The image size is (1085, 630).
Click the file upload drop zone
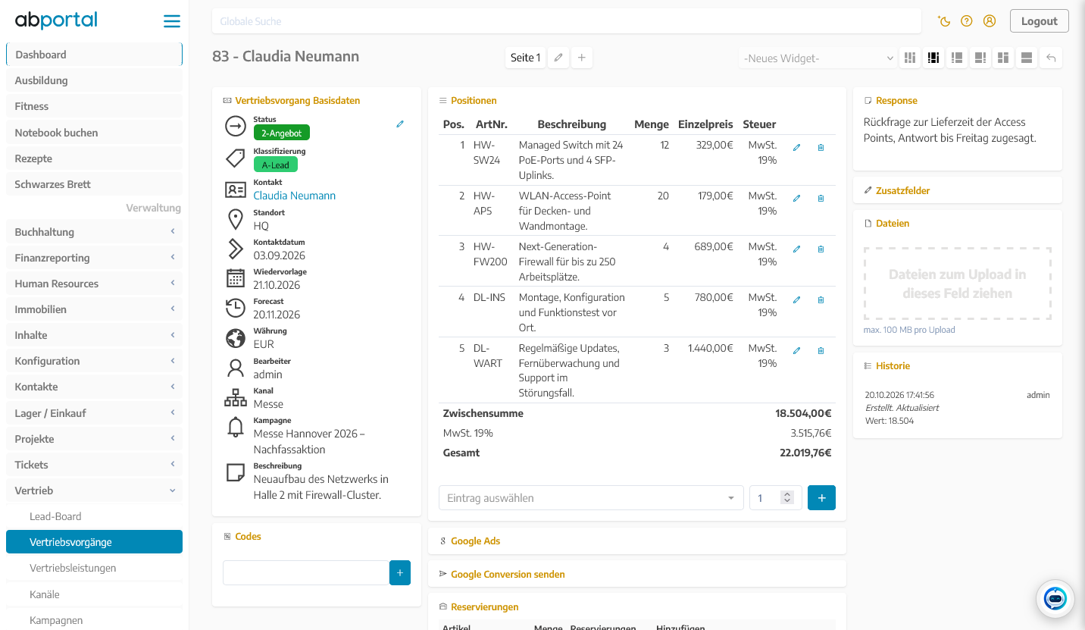957,284
